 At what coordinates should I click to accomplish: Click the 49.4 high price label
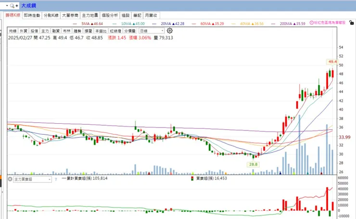332,62
